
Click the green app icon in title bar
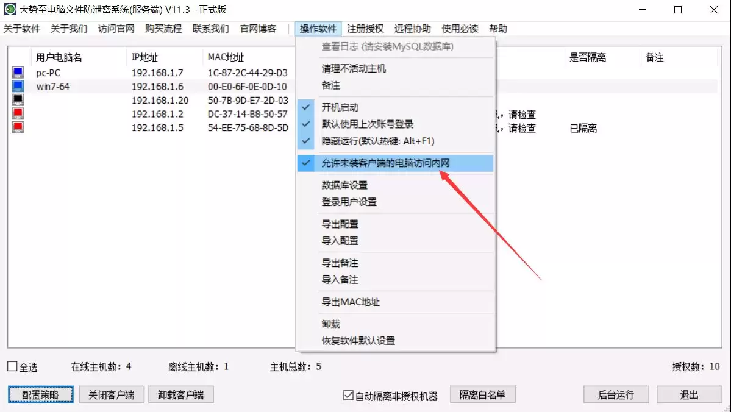[10, 9]
